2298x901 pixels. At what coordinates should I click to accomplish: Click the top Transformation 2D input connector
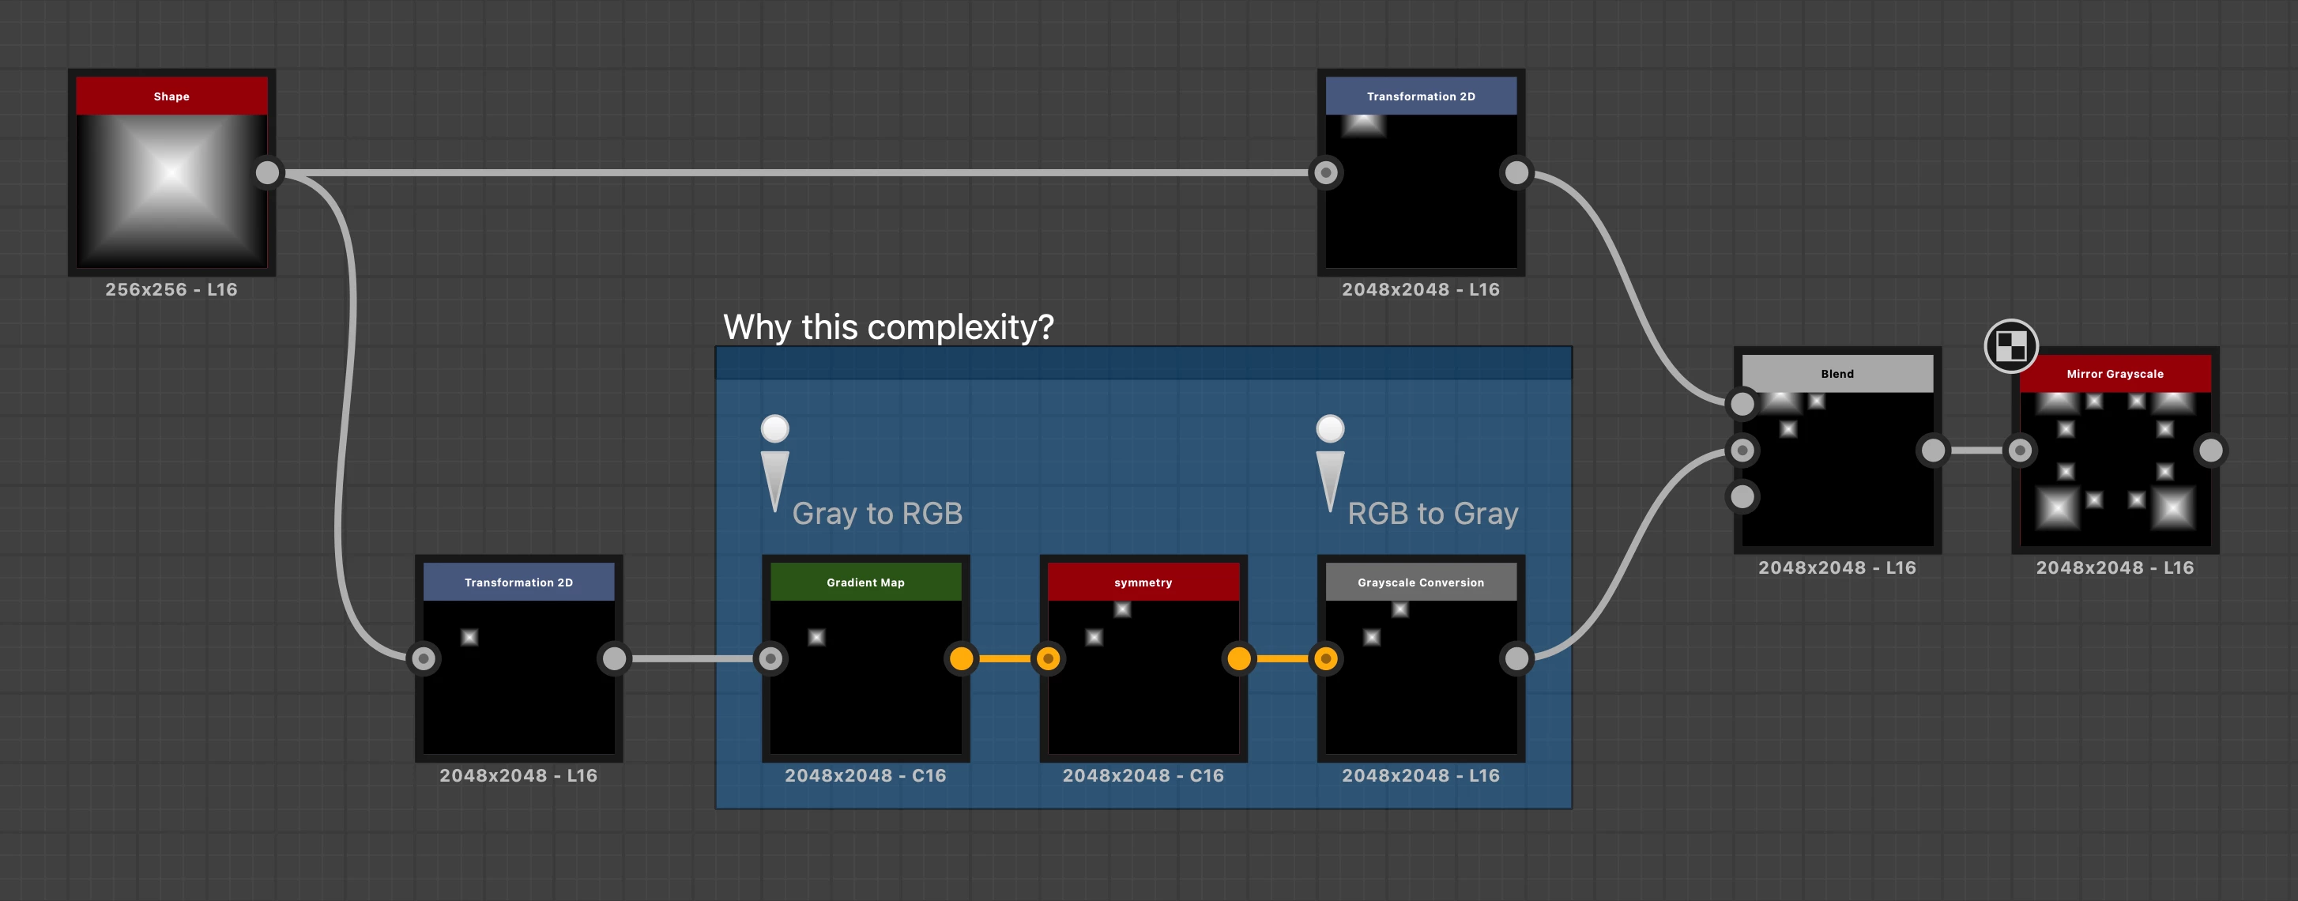pyautogui.click(x=1326, y=172)
